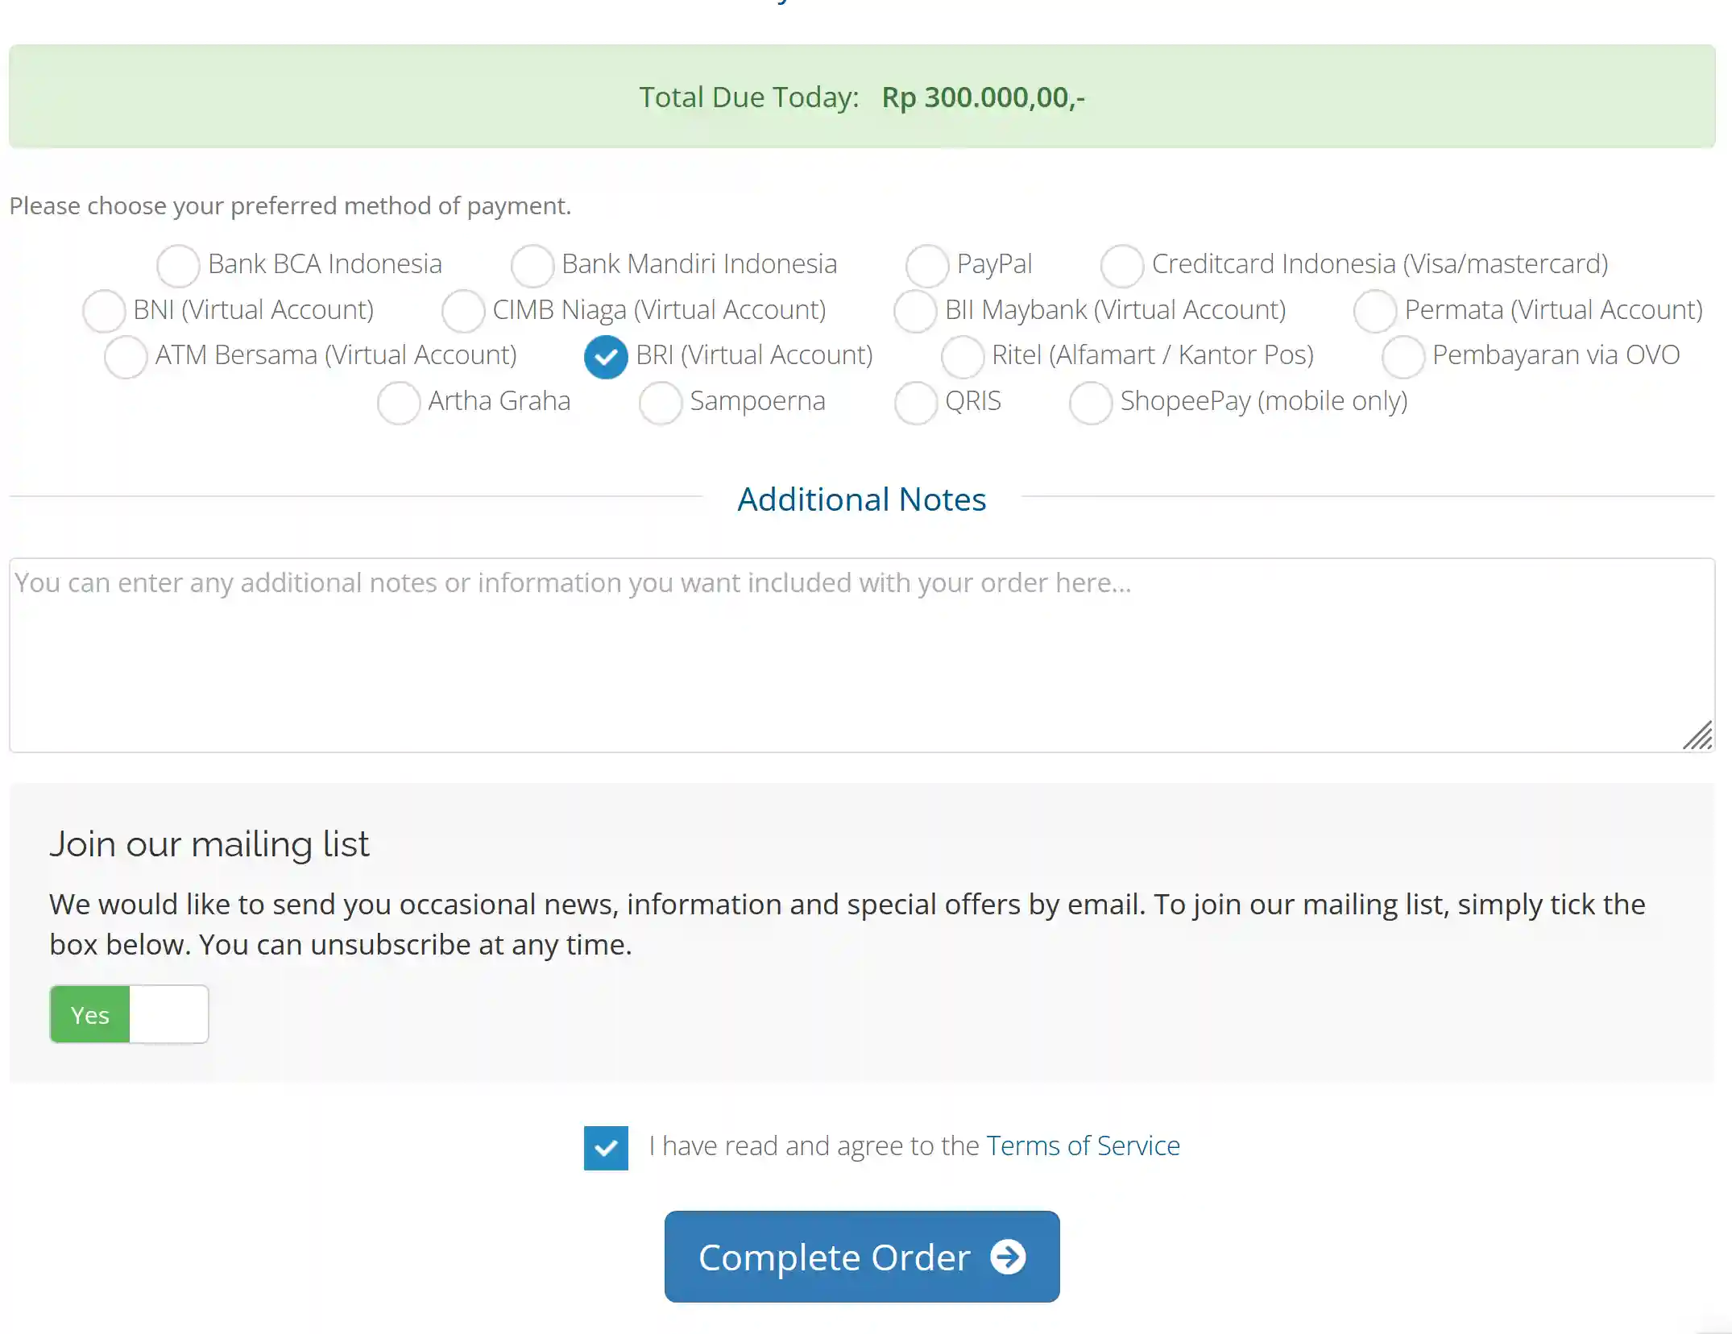Screen dimensions: 1732x1334
Task: Open the Terms of Service link
Action: [x=1083, y=1145]
